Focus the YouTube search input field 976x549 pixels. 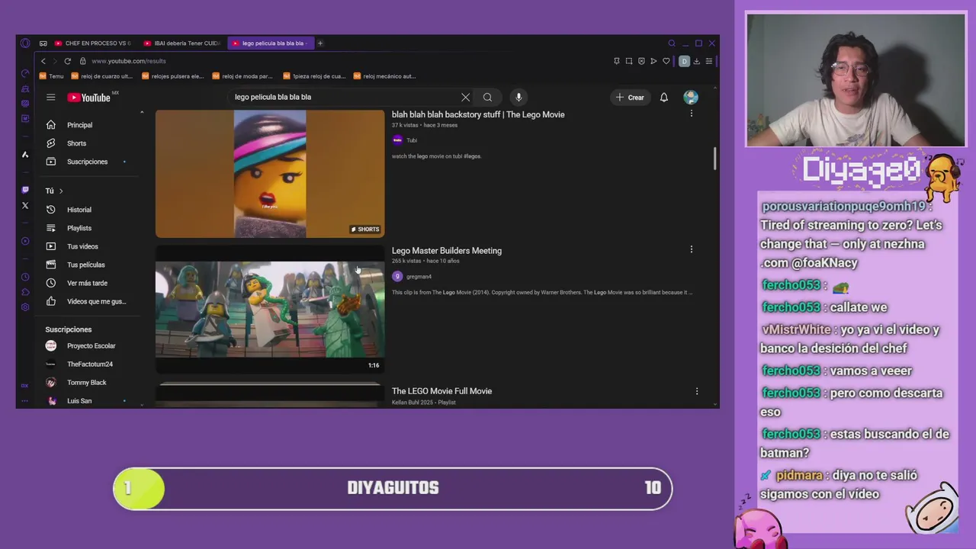click(343, 97)
